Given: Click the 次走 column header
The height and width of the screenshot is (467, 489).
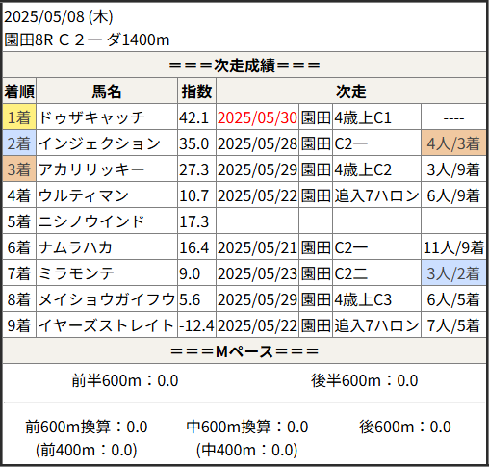Looking at the screenshot, I should point(351,91).
